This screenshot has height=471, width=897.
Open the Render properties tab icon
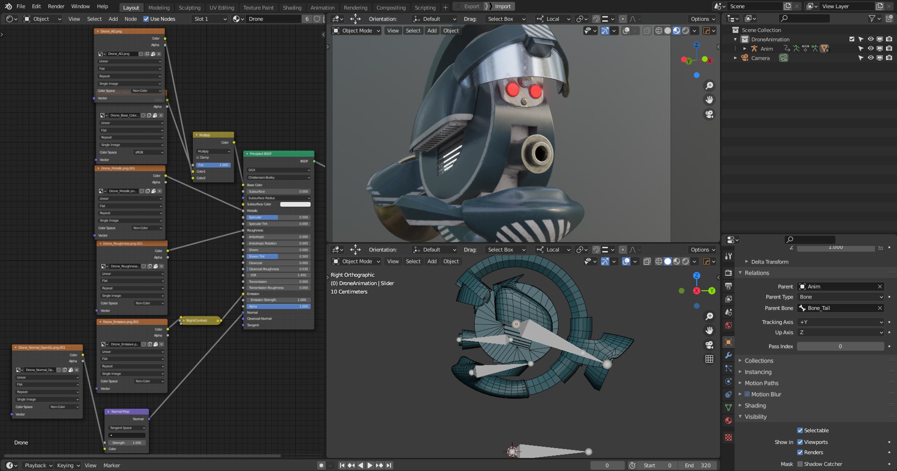(x=728, y=273)
